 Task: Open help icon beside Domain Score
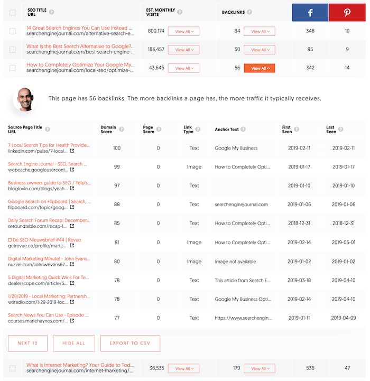click(x=122, y=129)
